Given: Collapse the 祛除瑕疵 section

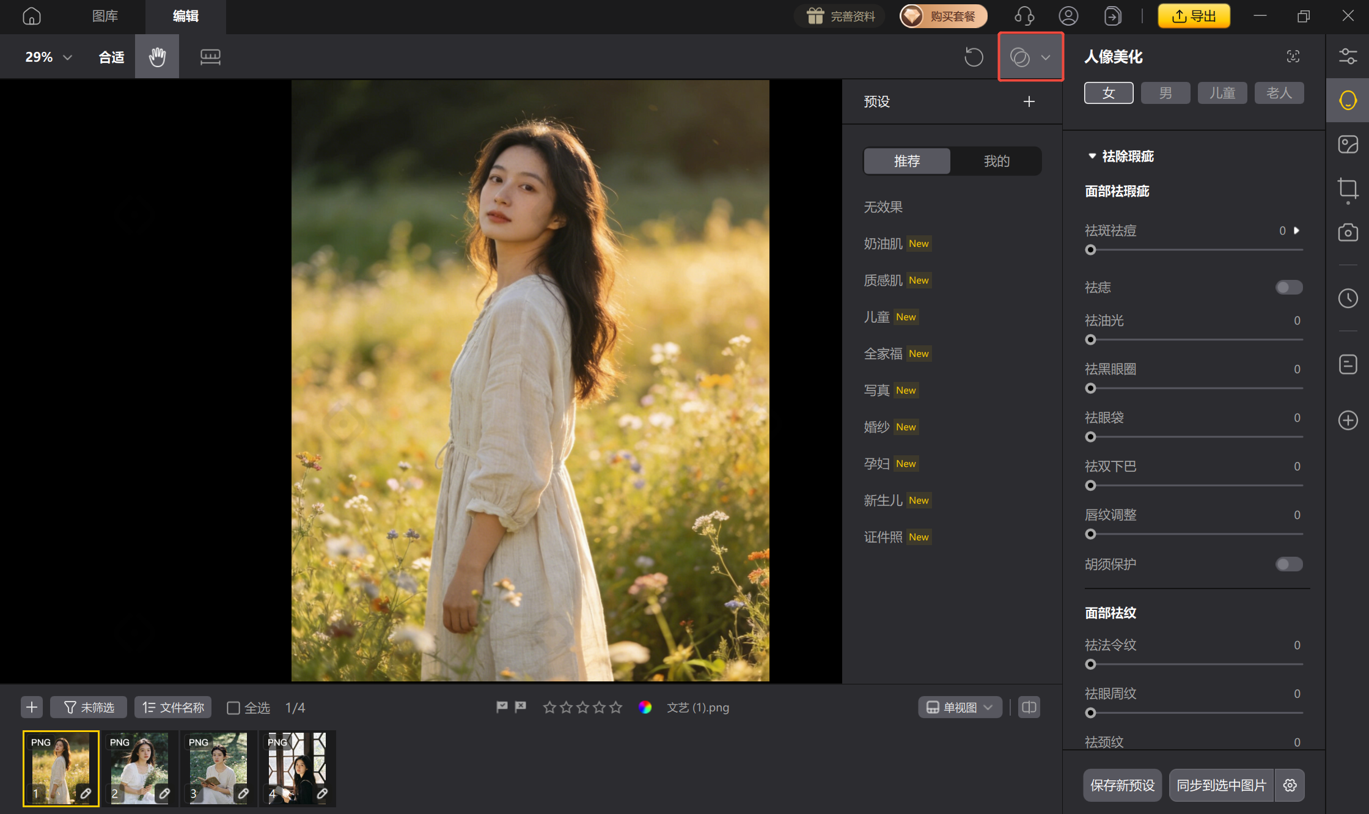Looking at the screenshot, I should coord(1092,156).
